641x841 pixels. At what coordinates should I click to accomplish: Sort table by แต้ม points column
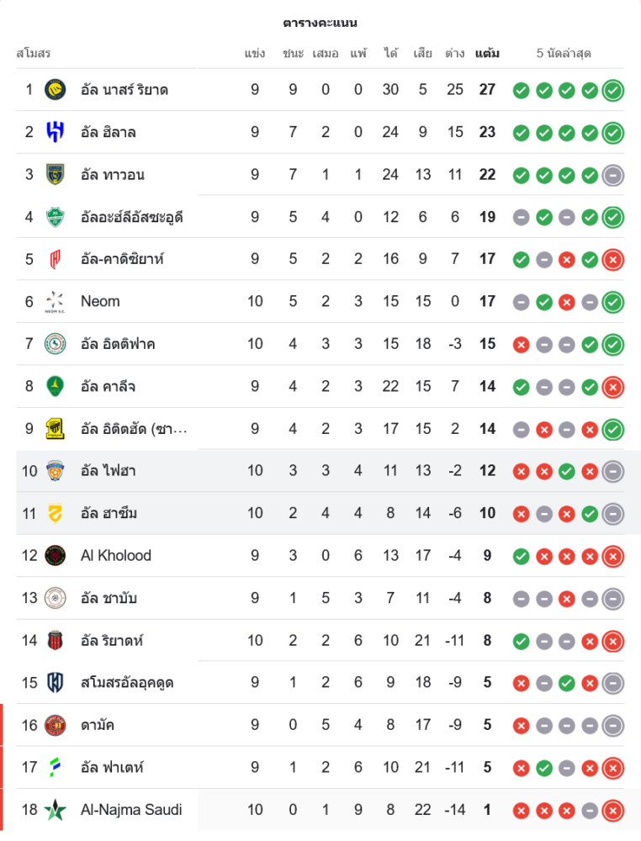point(487,54)
